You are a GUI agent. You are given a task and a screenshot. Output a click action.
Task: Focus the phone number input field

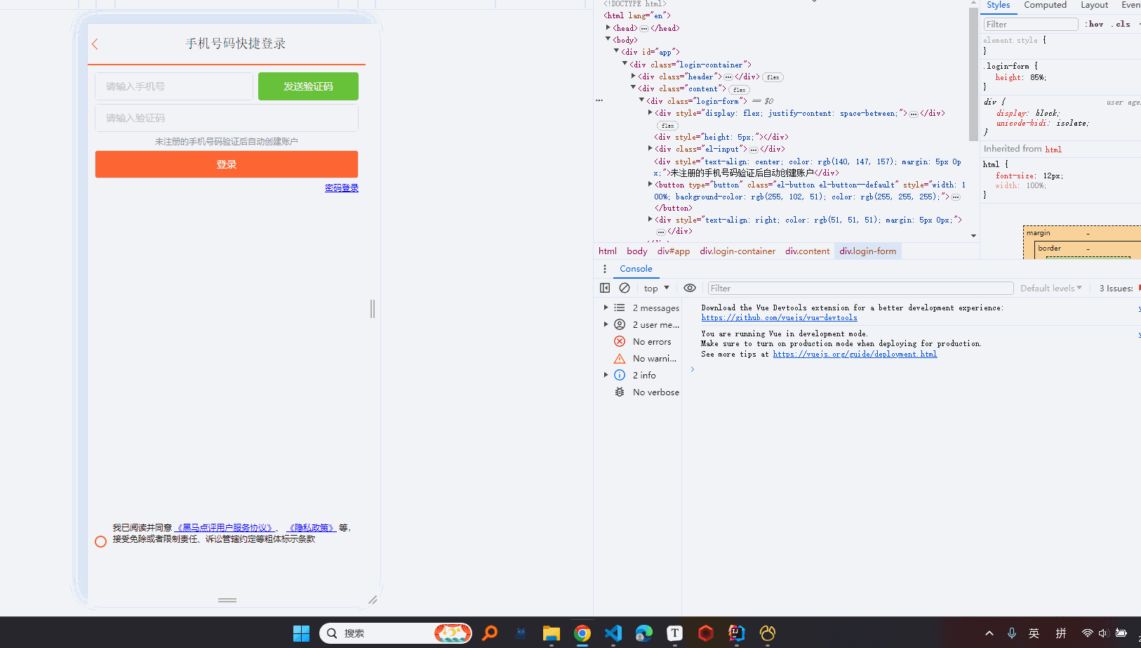pos(174,86)
